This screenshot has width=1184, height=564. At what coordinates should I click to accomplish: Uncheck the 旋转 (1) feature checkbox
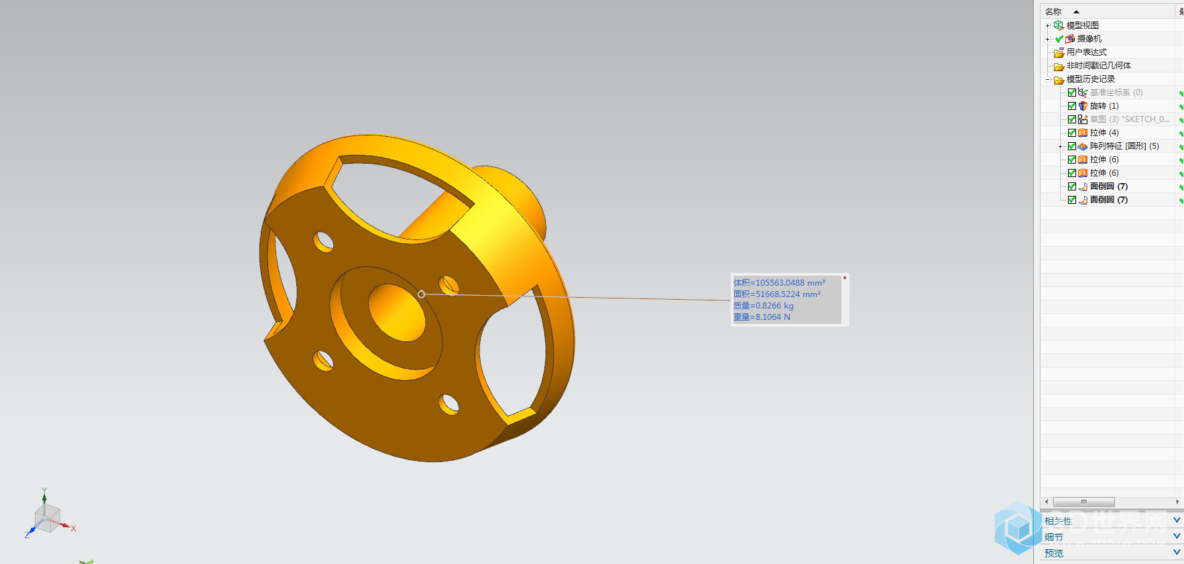pos(1071,106)
